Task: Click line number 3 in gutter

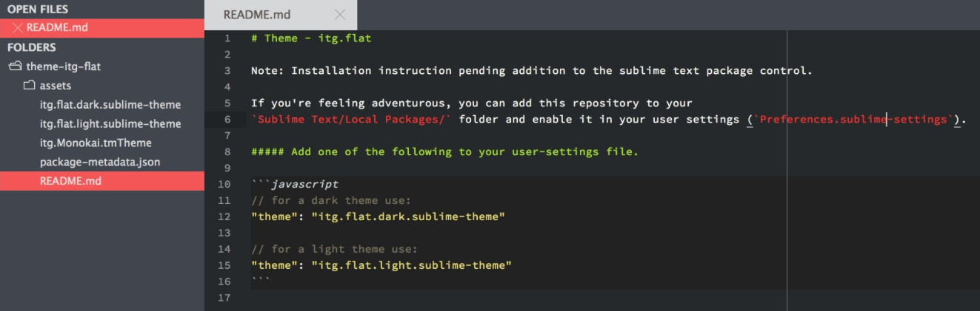Action: (x=227, y=72)
